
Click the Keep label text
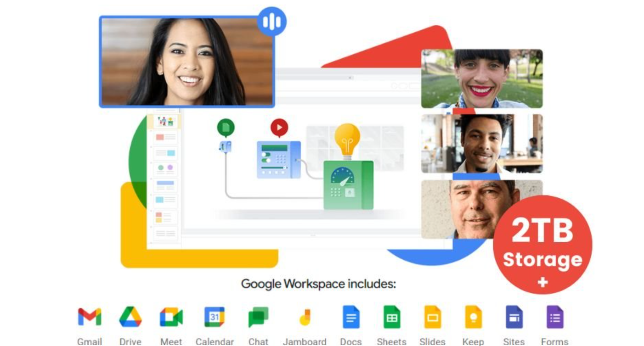click(x=473, y=341)
